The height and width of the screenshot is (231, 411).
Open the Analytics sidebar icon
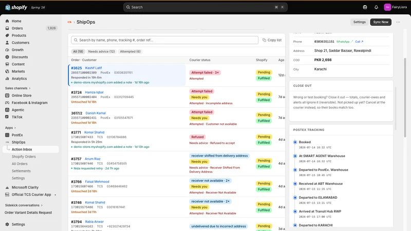click(x=7, y=79)
